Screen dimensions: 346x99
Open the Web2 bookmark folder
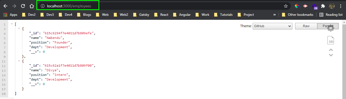pyautogui.click(x=121, y=15)
